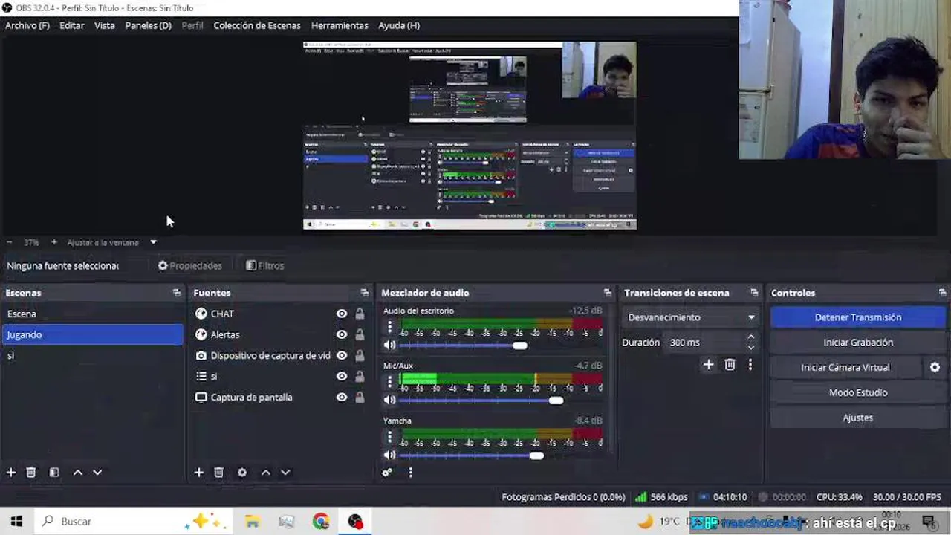
Task: Click Mic/Aux volume slider
Action: 501,401
